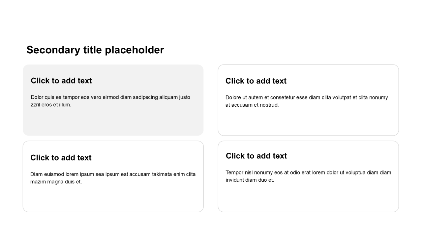Select the heading above 'Tempor nisl nonumy' text

tap(256, 156)
